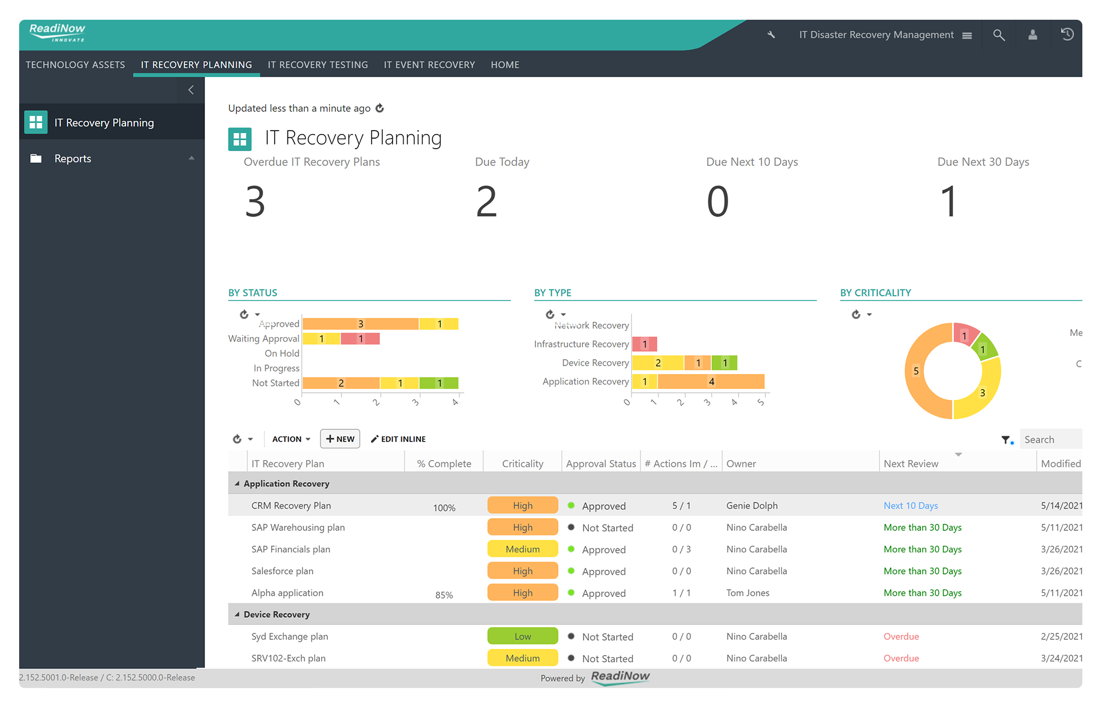Screen dimensions: 1105x709
Task: Open the user profile icon
Action: [x=1032, y=35]
